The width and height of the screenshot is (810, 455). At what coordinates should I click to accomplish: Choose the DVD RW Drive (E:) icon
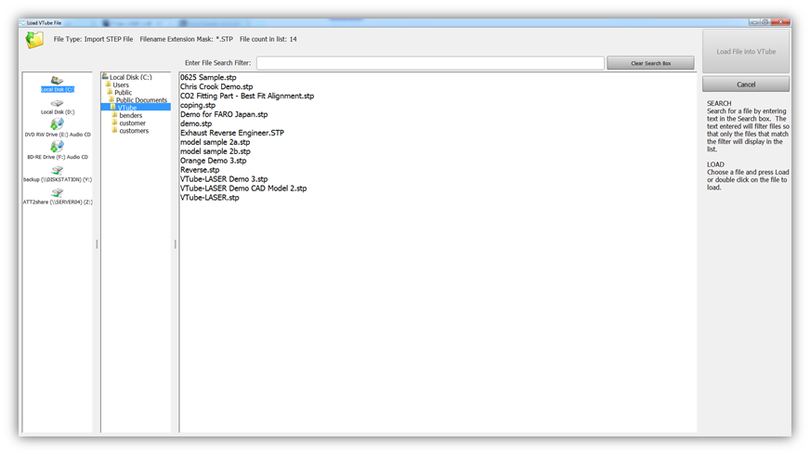pos(58,124)
